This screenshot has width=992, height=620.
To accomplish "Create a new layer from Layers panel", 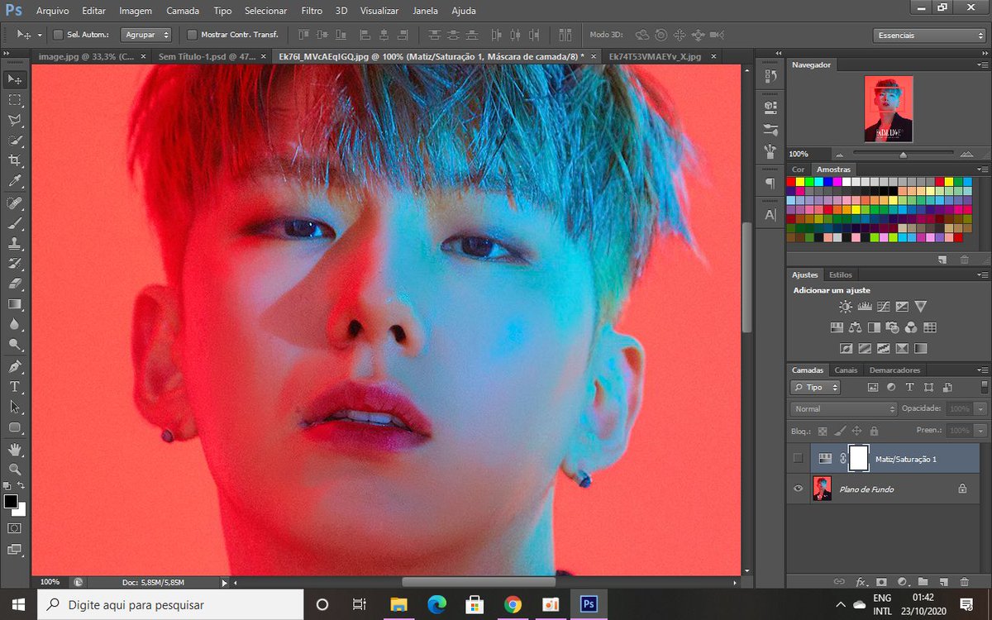I will (943, 582).
